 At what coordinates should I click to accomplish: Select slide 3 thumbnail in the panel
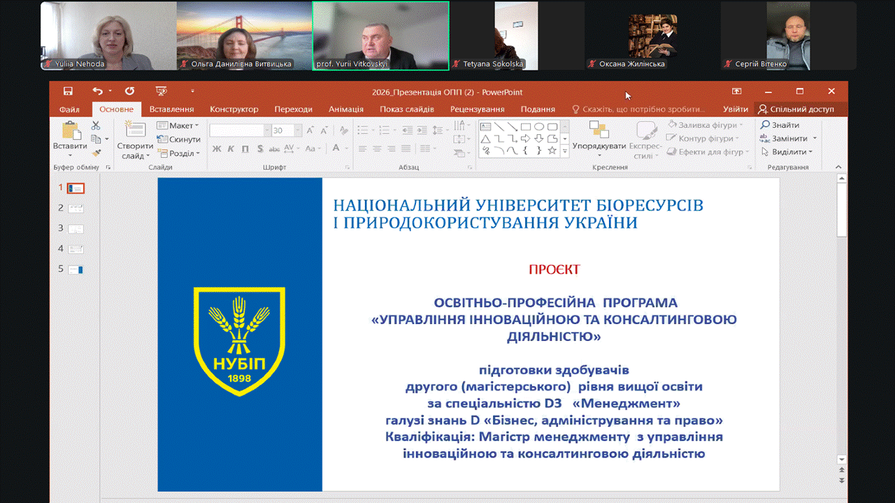75,228
